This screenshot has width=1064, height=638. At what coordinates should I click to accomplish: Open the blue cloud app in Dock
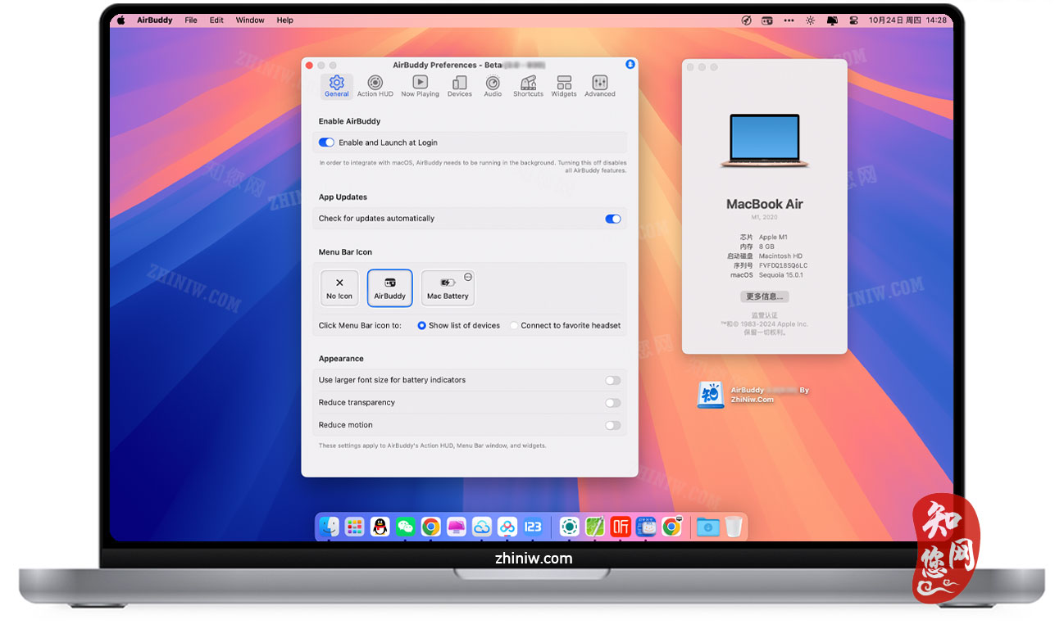482,527
